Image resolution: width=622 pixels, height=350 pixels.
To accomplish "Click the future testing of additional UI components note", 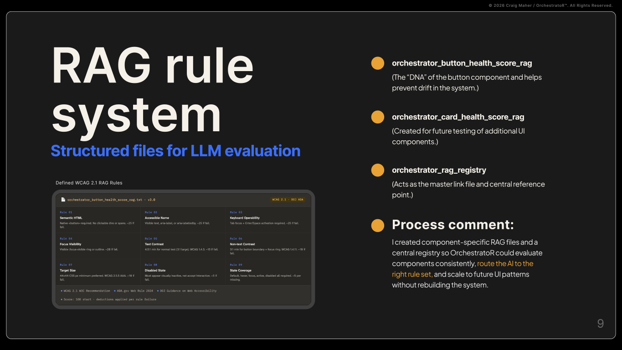I will click(x=458, y=136).
